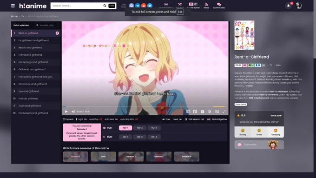Select DUB server HD-2
The width and height of the screenshot is (316, 178).
pos(140,137)
